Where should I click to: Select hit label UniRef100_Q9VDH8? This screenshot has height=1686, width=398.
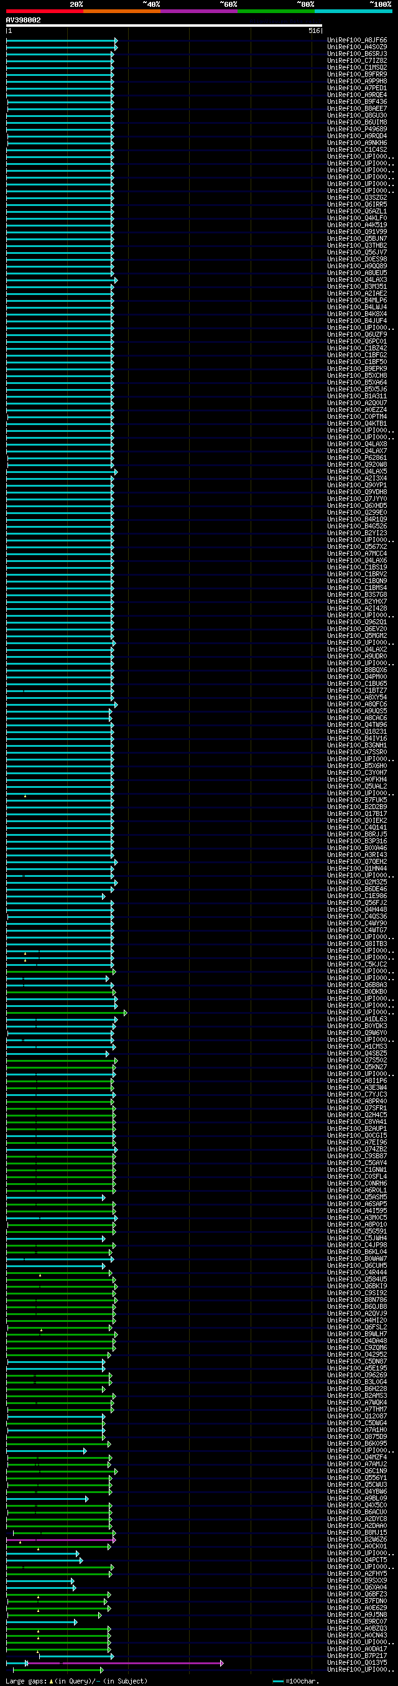(357, 492)
